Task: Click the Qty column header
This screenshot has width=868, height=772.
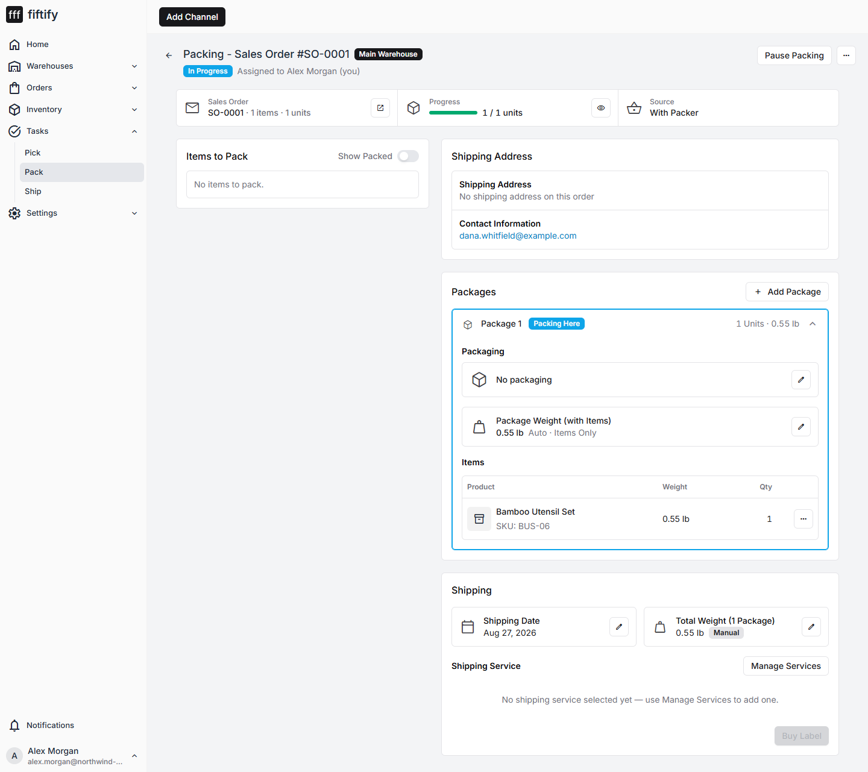Action: (766, 487)
